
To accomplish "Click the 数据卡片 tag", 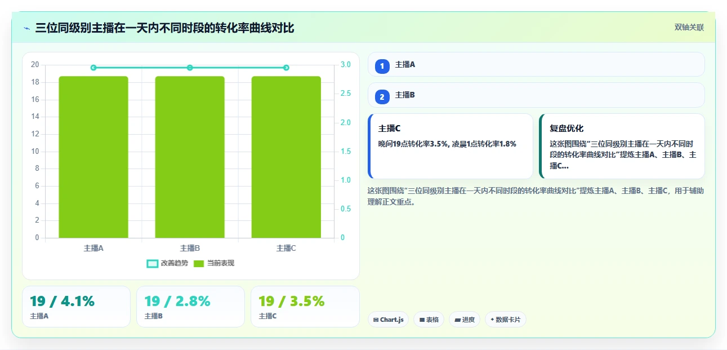I will [506, 320].
